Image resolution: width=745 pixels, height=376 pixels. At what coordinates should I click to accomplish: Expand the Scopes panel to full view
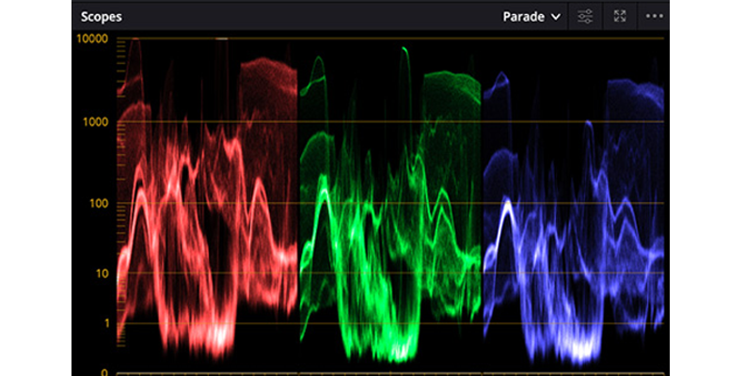tap(620, 16)
